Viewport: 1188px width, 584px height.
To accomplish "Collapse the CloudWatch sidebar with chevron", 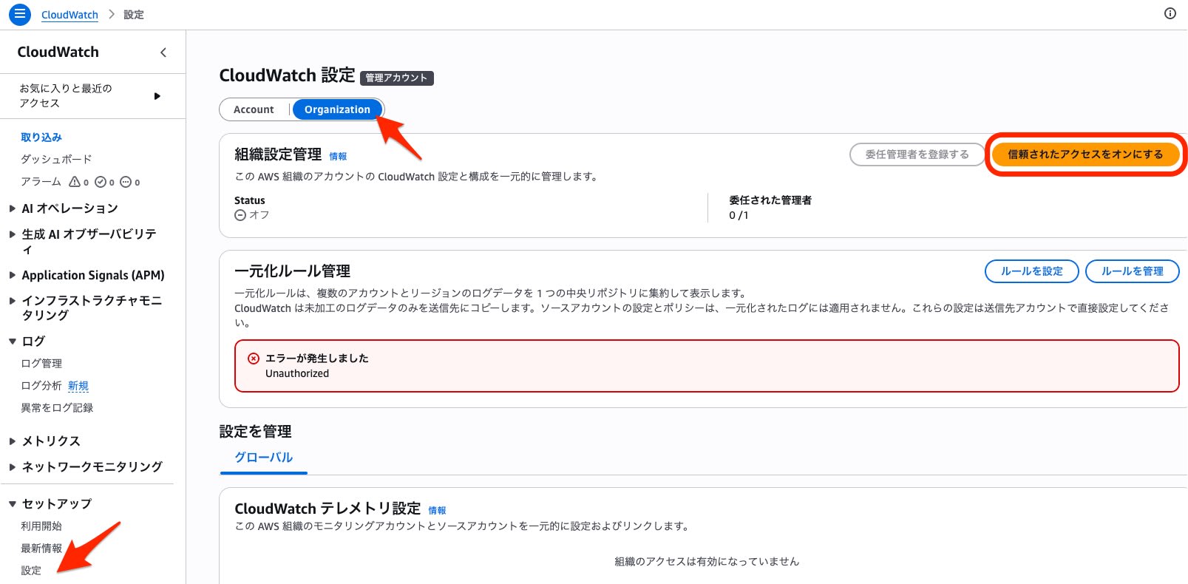I will (x=163, y=52).
